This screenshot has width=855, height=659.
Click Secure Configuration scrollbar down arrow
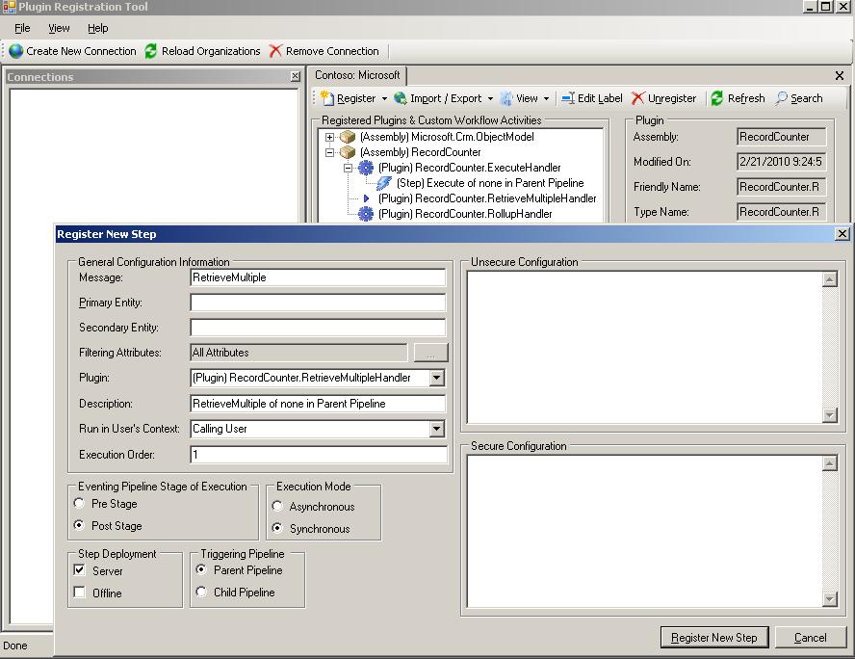click(829, 599)
